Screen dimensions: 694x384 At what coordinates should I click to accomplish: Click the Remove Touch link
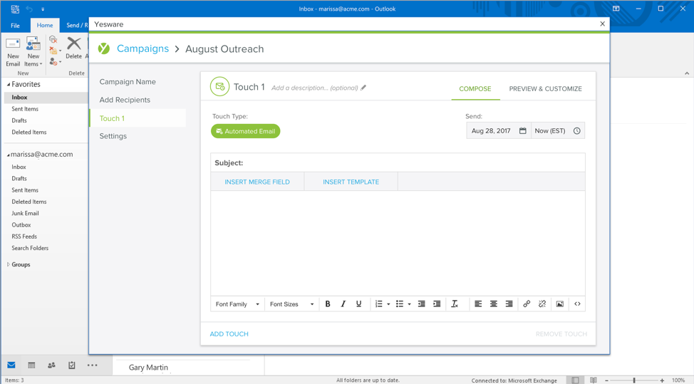pos(561,334)
